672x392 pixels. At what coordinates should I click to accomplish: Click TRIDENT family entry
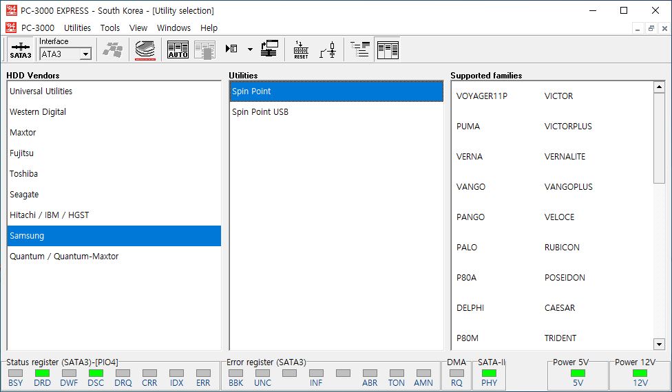(560, 338)
